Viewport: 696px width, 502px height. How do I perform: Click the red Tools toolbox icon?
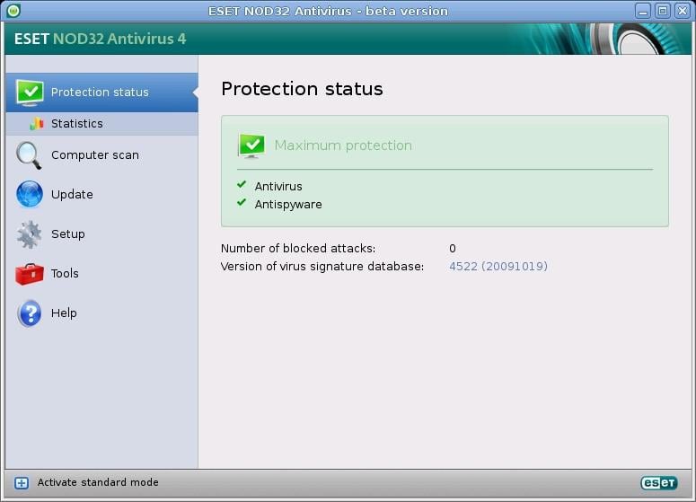click(x=30, y=274)
